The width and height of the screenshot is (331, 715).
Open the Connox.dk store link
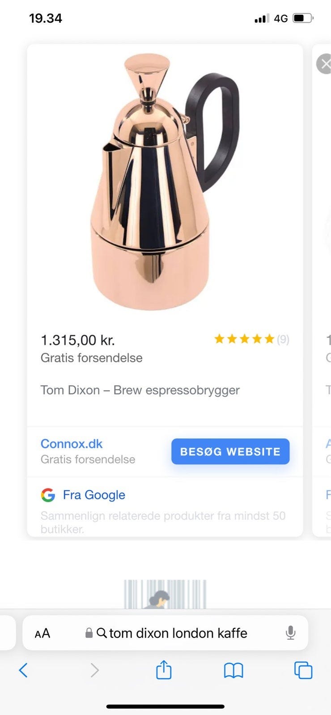click(x=72, y=444)
